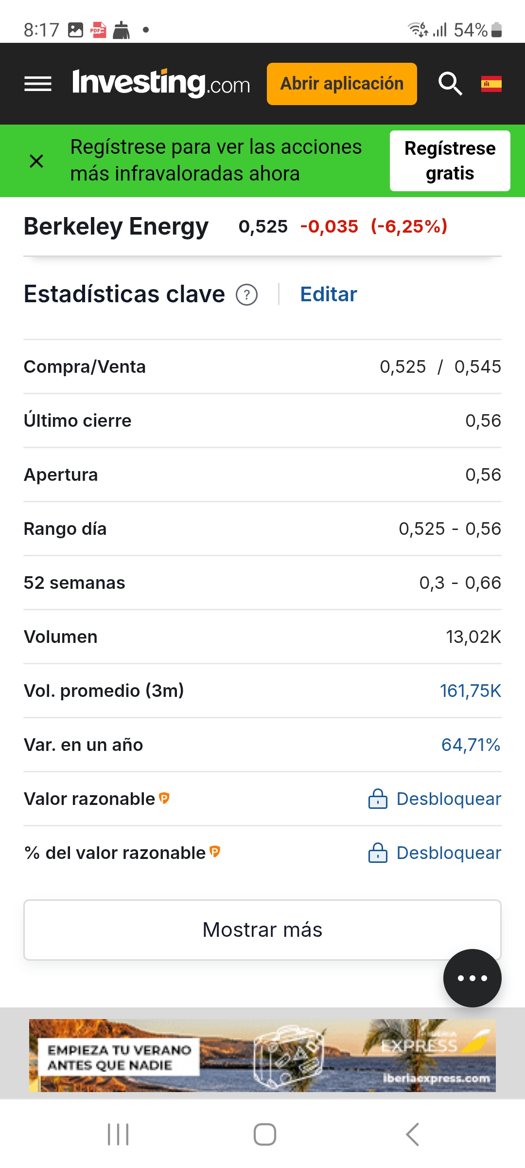Screen dimensions: 525x1168
Task: Dismiss the green registration banner
Action: 36,161
